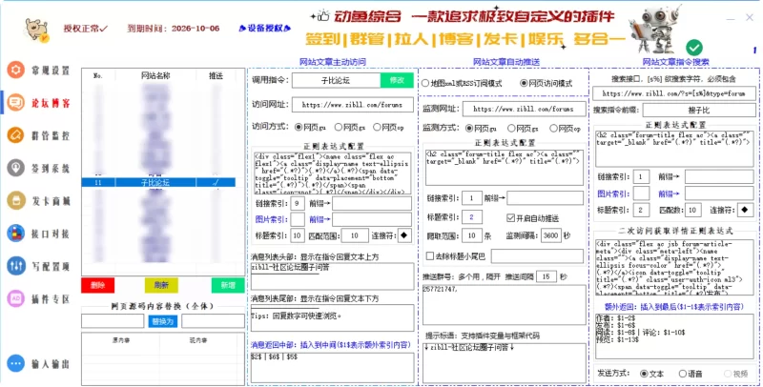Click 调用指令 field containing 子比论坛
Image resolution: width=763 pixels, height=387 pixels.
click(336, 80)
